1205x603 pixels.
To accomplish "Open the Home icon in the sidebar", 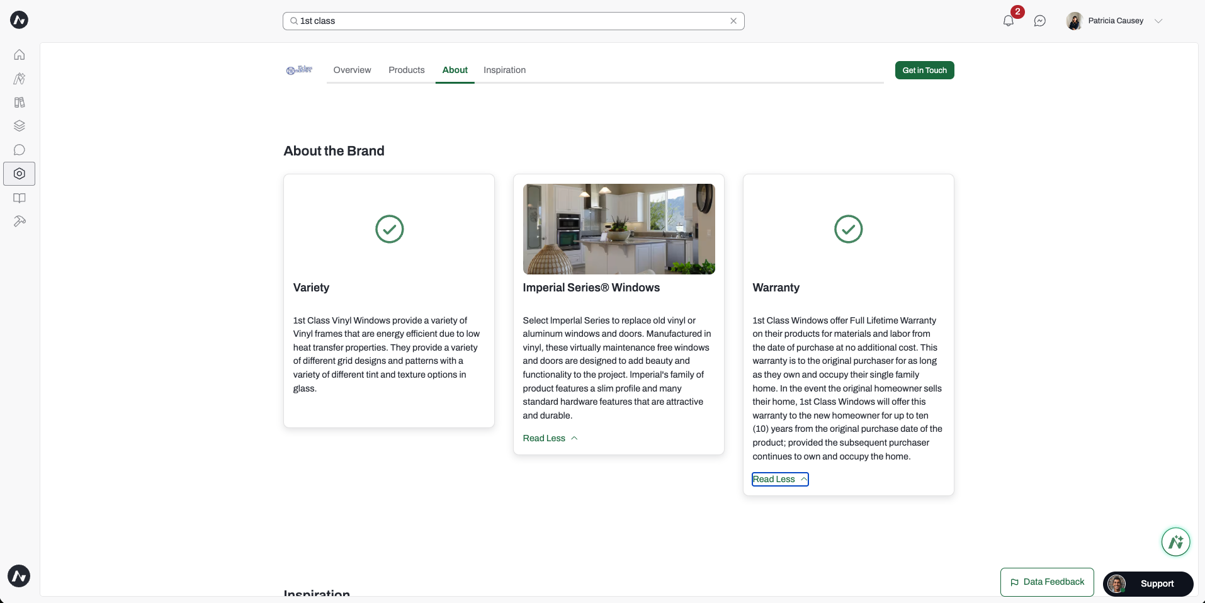I will coord(20,55).
